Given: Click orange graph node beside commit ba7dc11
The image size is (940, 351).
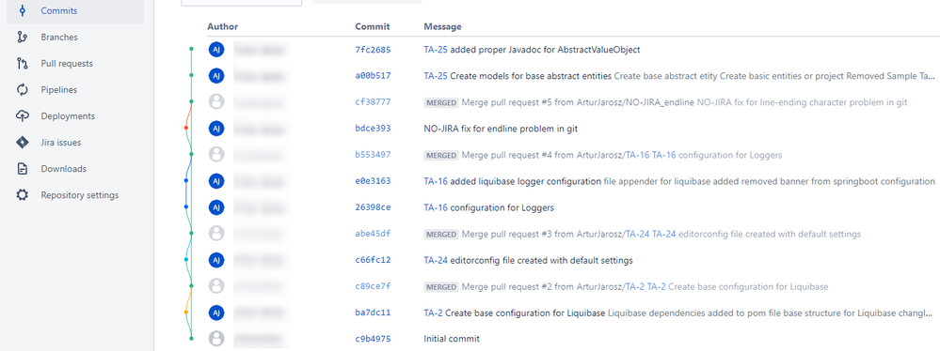Looking at the screenshot, I should tap(186, 313).
